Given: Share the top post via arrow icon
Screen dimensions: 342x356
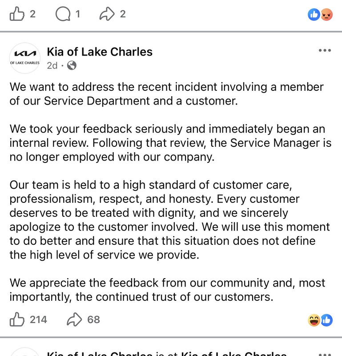Looking at the screenshot, I should [x=107, y=14].
